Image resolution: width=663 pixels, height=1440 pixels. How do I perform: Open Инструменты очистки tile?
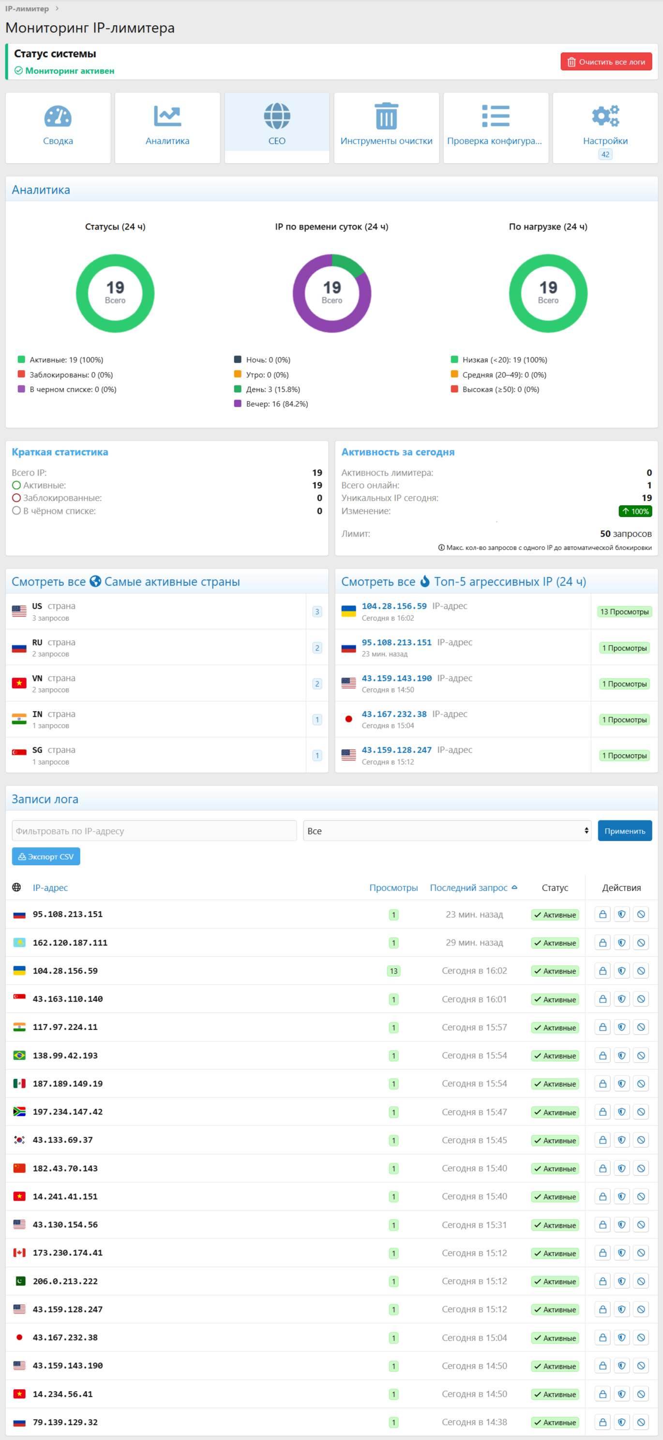tap(387, 127)
